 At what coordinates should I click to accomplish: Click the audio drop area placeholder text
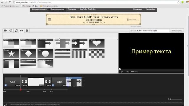click(35, 105)
